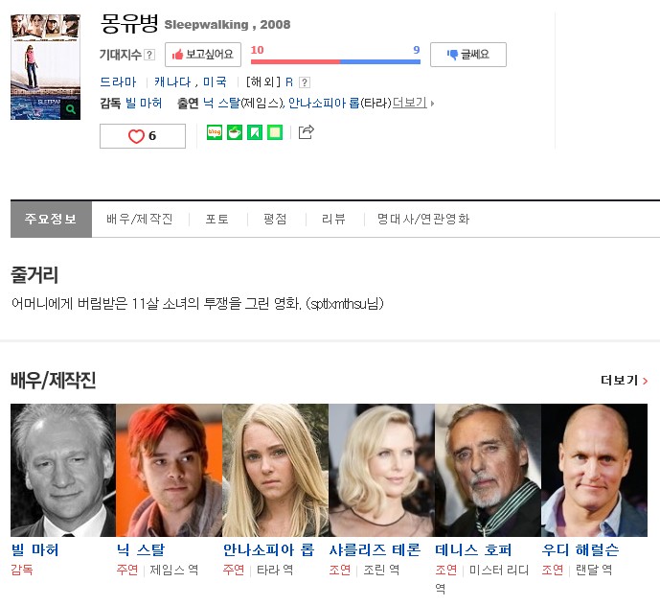Select the 명대사/연관영화 tab
Image resolution: width=660 pixels, height=606 pixels.
[423, 220]
